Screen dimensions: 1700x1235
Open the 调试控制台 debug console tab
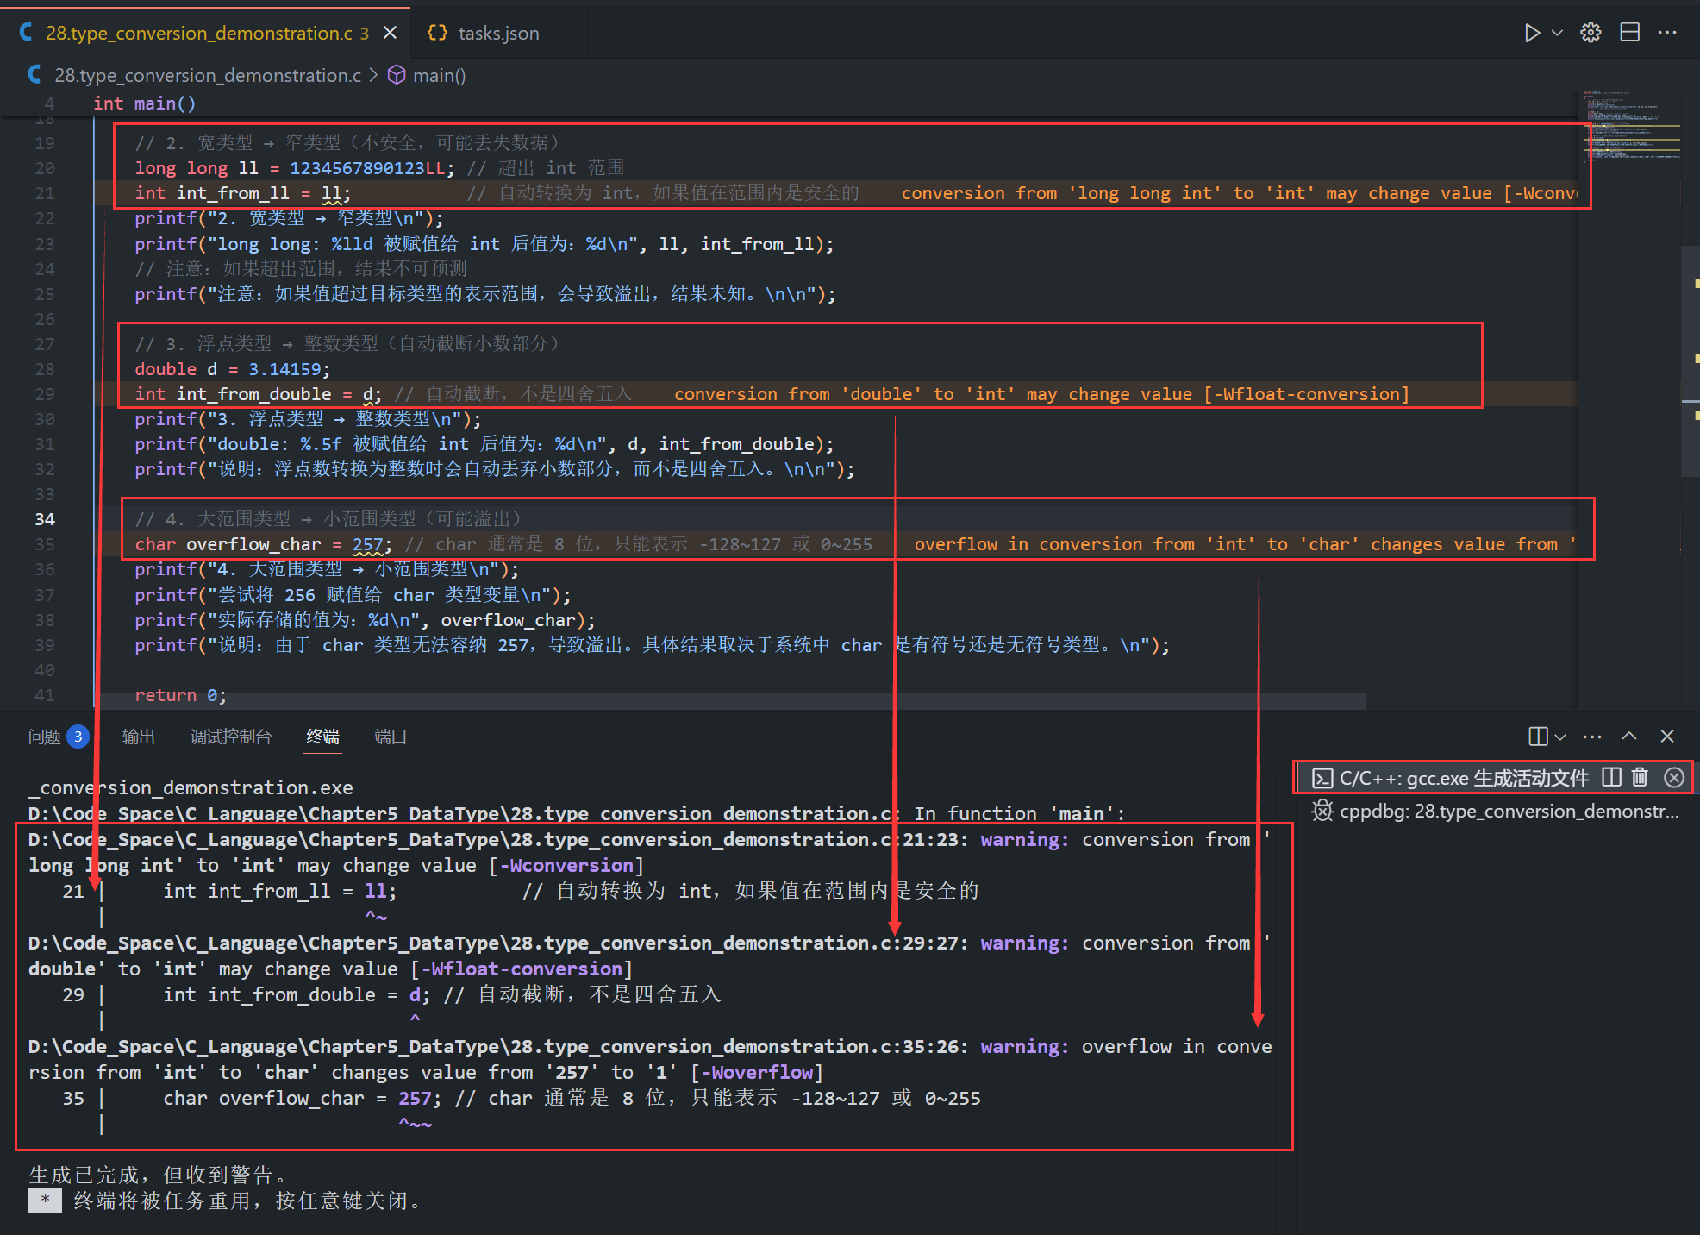230,737
